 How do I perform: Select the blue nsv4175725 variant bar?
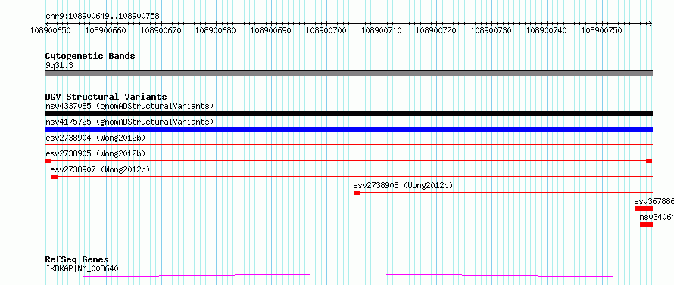348,129
